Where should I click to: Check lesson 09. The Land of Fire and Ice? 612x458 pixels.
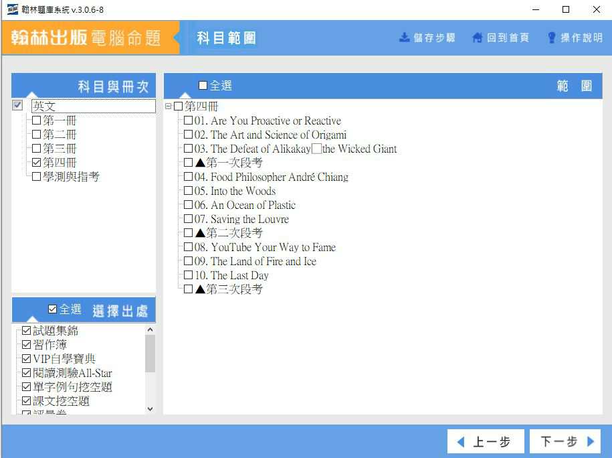pyautogui.click(x=188, y=261)
